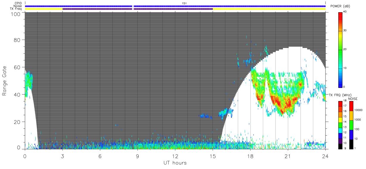Click the POWER (dB) legend title
The image size is (366, 169).
coord(340,6)
